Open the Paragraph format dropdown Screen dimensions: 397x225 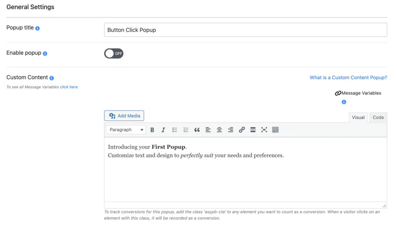click(126, 130)
